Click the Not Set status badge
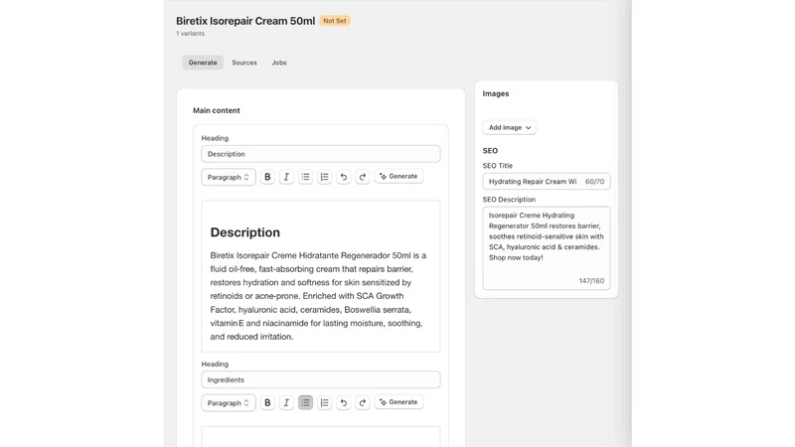Viewport: 795px width, 447px height. [335, 21]
